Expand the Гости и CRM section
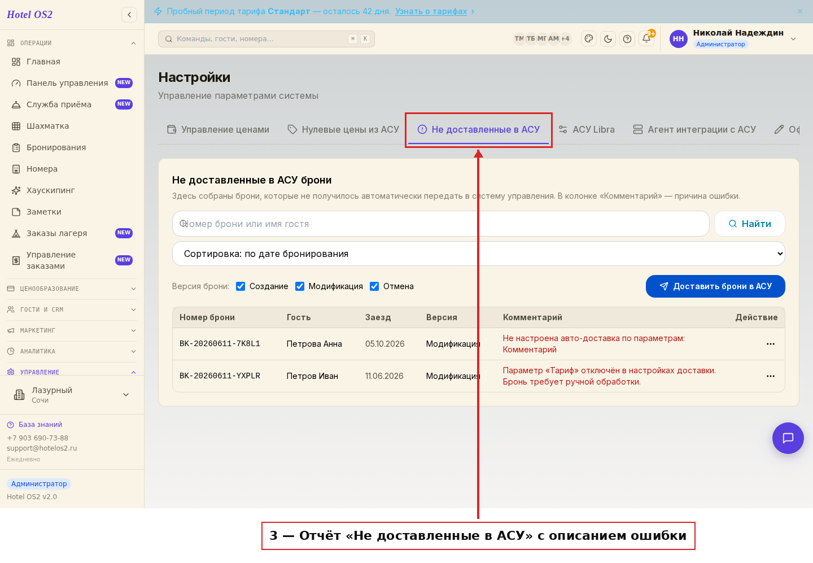Image resolution: width=813 pixels, height=563 pixels. coord(72,309)
